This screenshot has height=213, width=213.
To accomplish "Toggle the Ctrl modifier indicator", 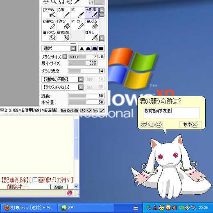I will [70, 111].
